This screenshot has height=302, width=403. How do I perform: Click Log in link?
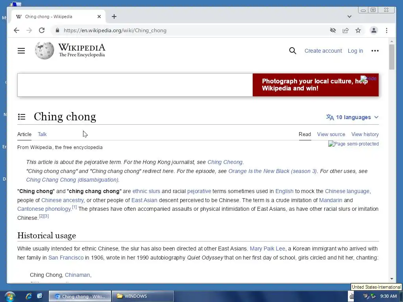355,51
